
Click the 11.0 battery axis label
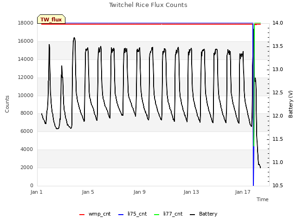point(278,162)
